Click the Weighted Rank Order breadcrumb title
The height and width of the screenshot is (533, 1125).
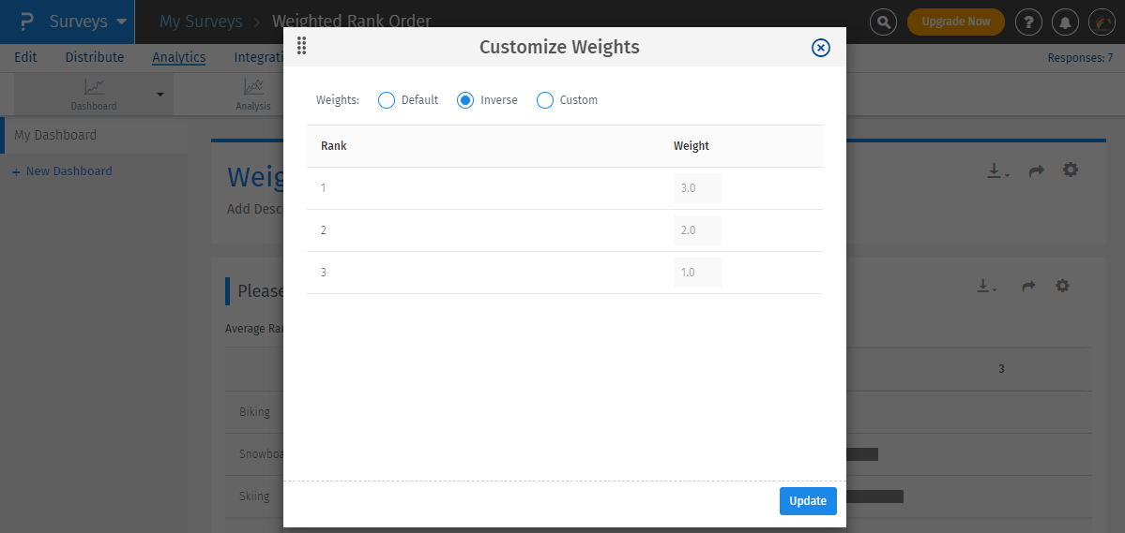coord(352,22)
